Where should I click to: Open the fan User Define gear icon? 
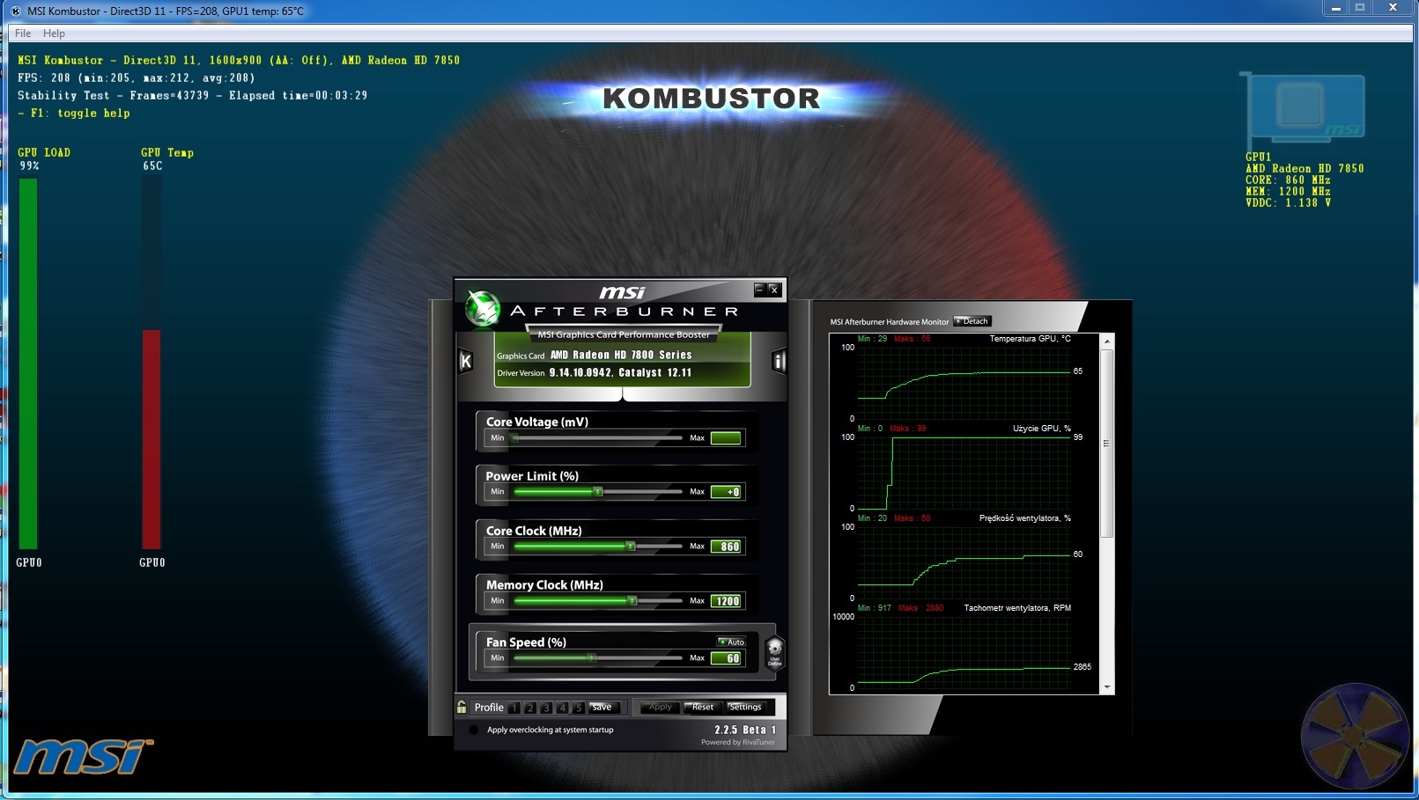(774, 653)
